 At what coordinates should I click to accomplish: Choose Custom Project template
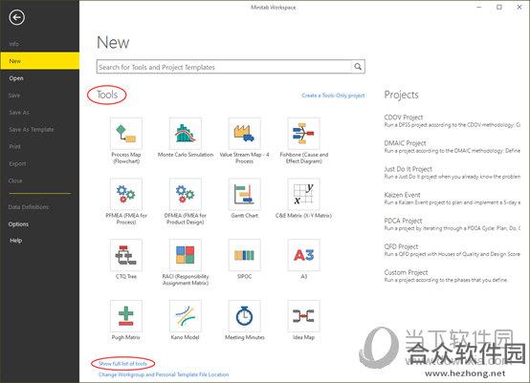tap(446, 276)
